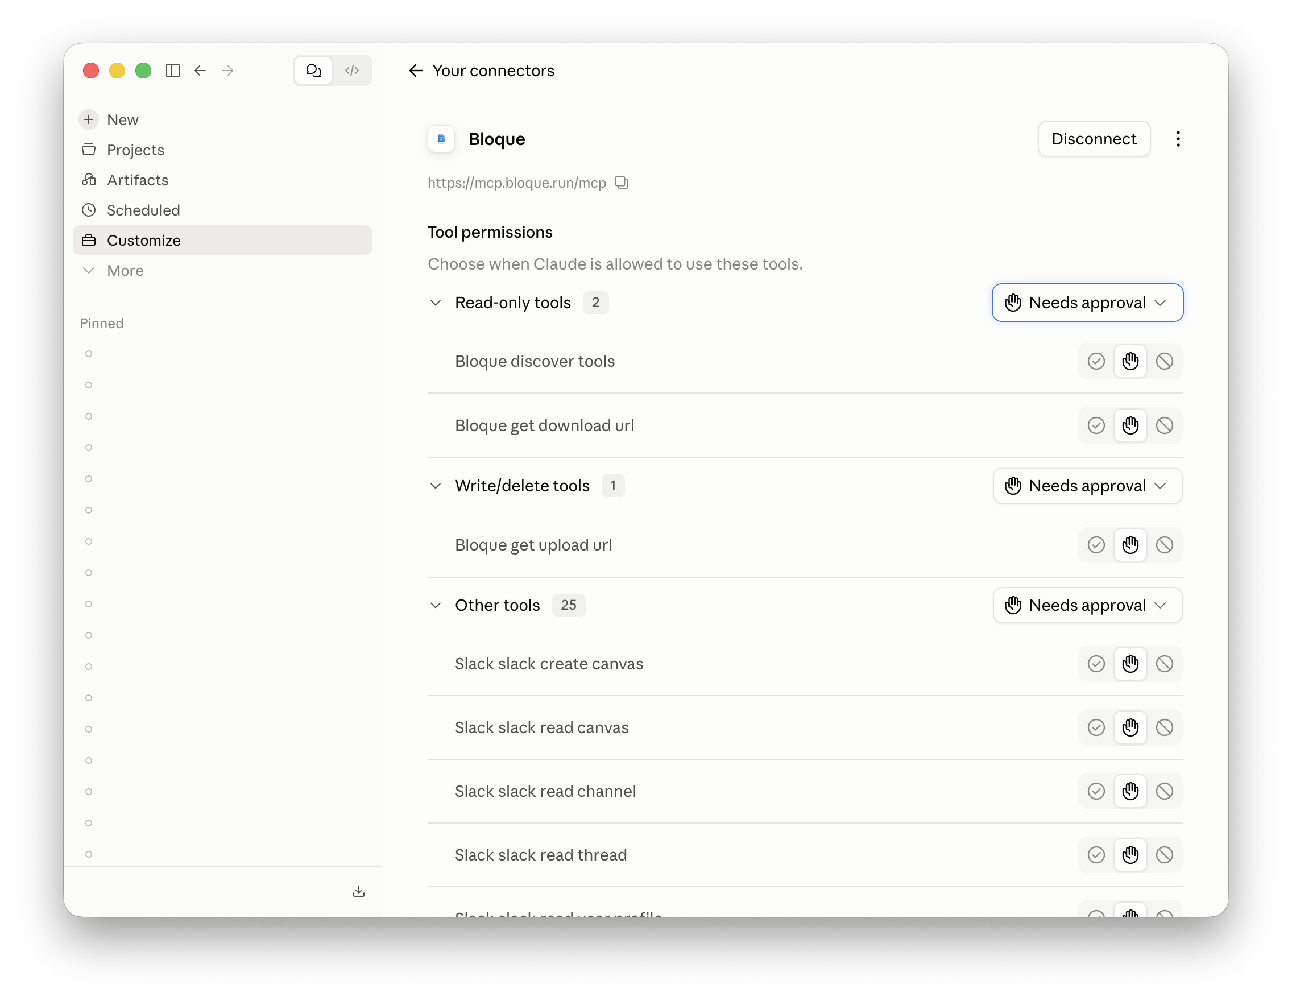
Task: Expand the More sidebar item
Action: 222,270
